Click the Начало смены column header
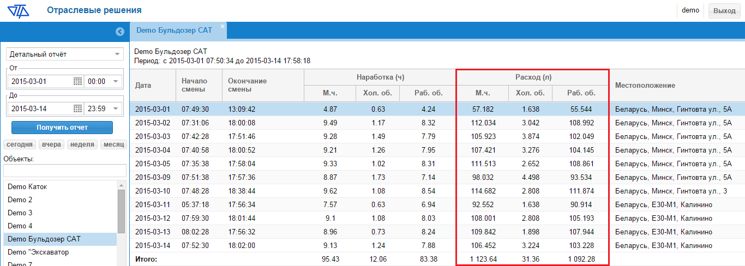Viewport: 745px width, 266px height. 199,86
